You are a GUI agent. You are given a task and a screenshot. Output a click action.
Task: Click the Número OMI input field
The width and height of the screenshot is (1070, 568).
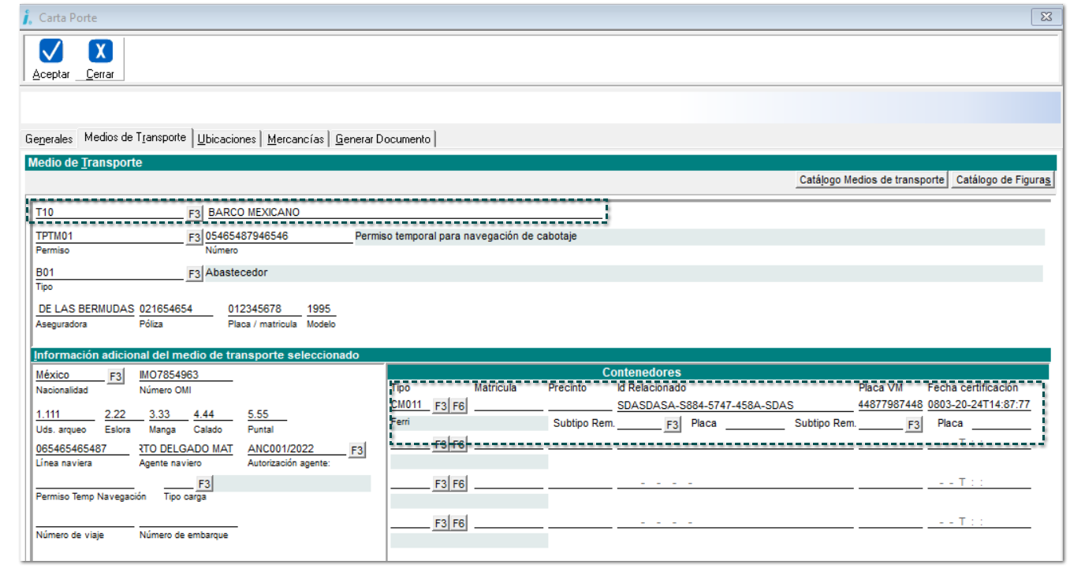[x=185, y=375]
